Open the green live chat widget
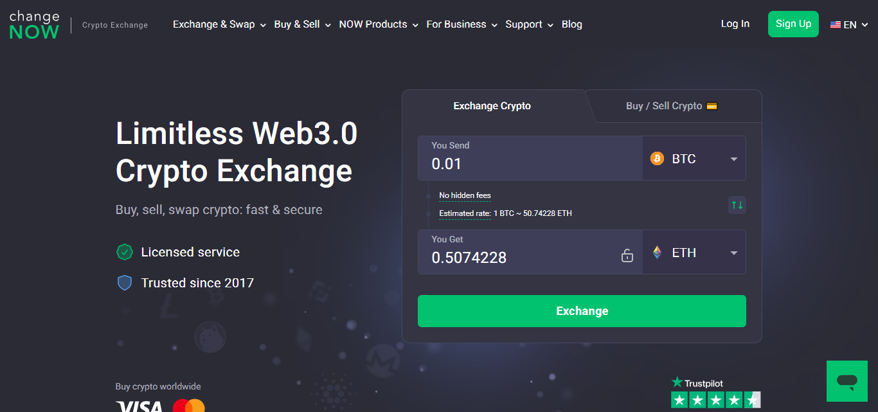Screen dimensions: 878x412 tap(848, 381)
